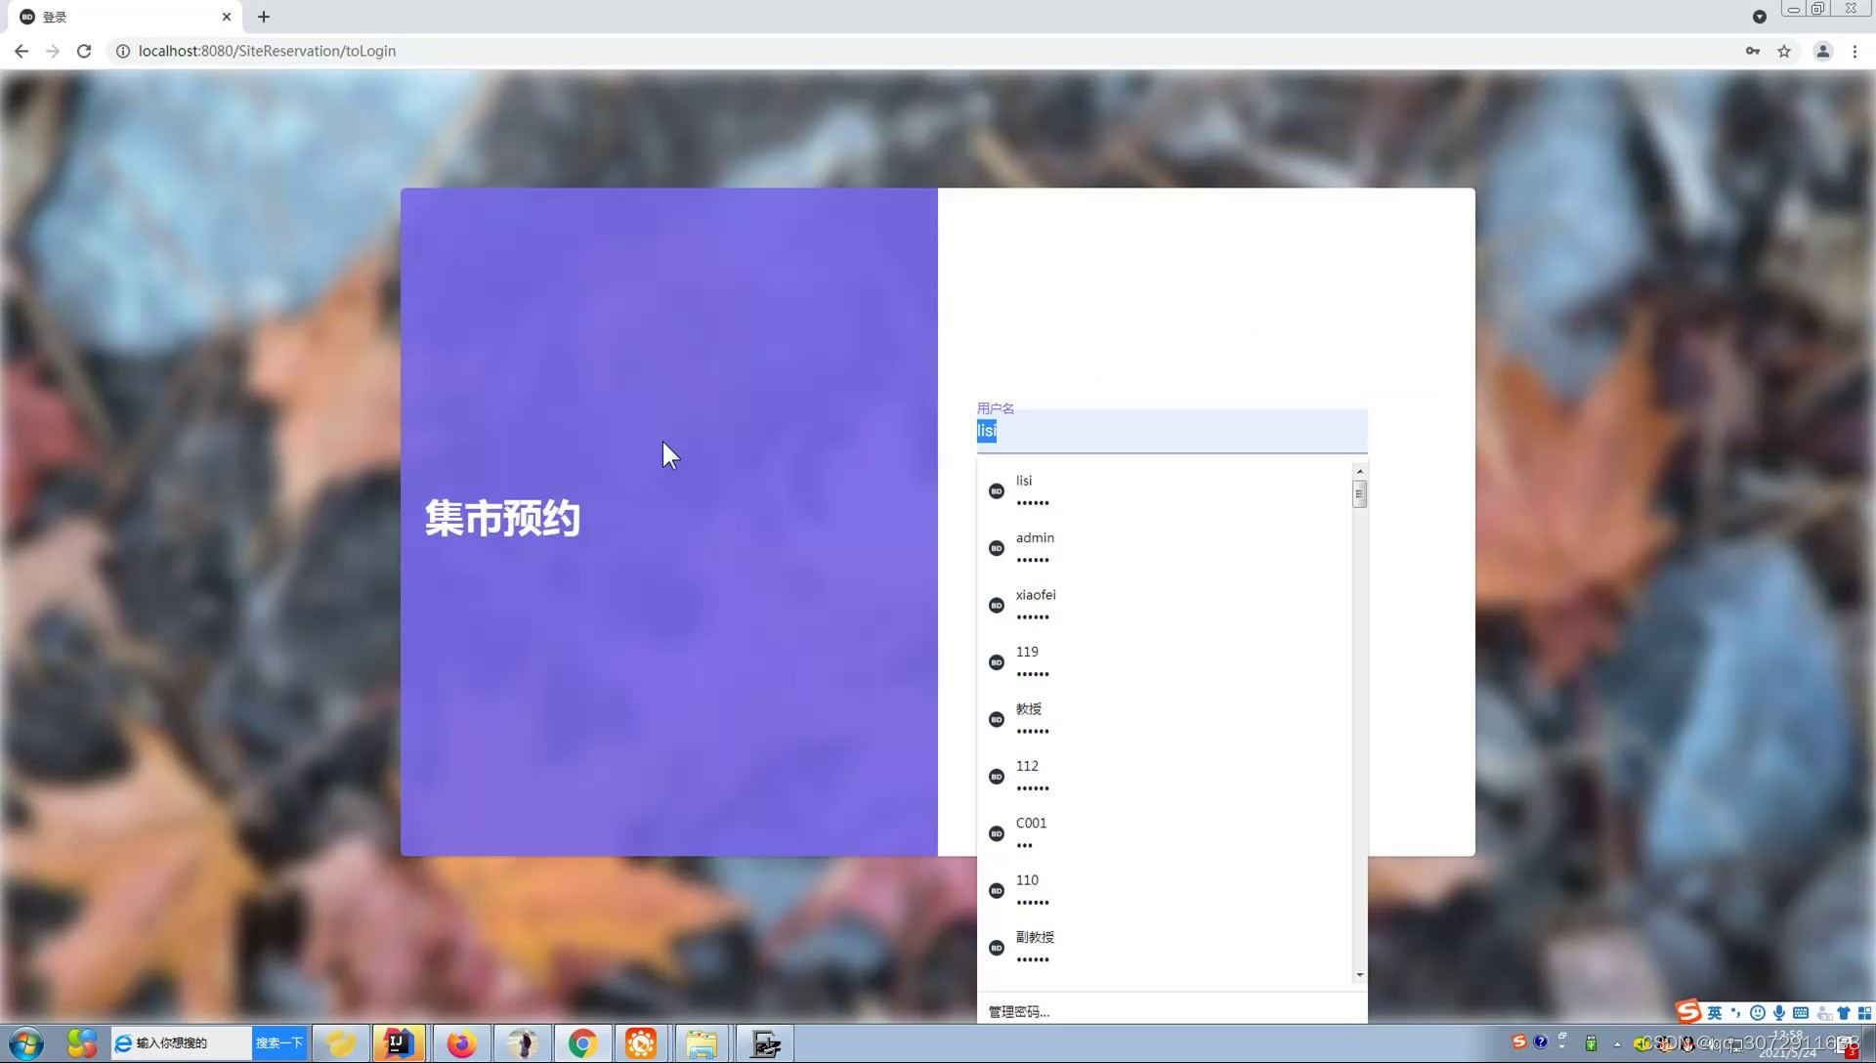The image size is (1876, 1063).
Task: Pick the C001 saved credential
Action: 1164,833
